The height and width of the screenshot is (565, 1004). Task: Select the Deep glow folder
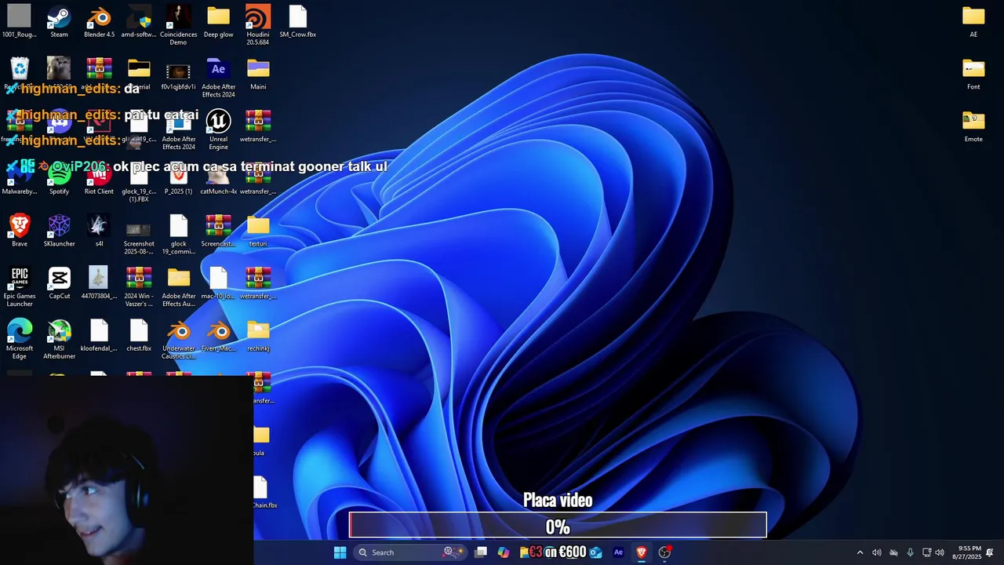[x=218, y=22]
